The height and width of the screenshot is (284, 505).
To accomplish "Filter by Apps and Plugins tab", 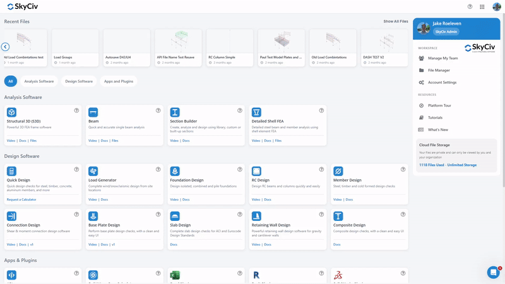I will pyautogui.click(x=119, y=81).
